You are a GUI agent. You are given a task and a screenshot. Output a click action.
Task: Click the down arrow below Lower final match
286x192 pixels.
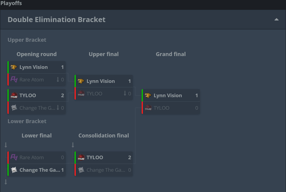6,182
